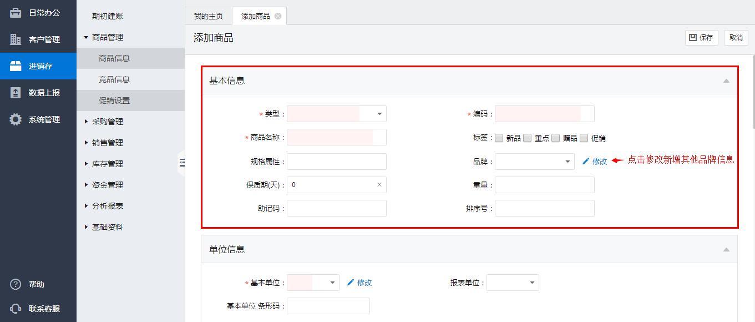Click 修改 link next to 品牌
The height and width of the screenshot is (322, 755).
(595, 162)
